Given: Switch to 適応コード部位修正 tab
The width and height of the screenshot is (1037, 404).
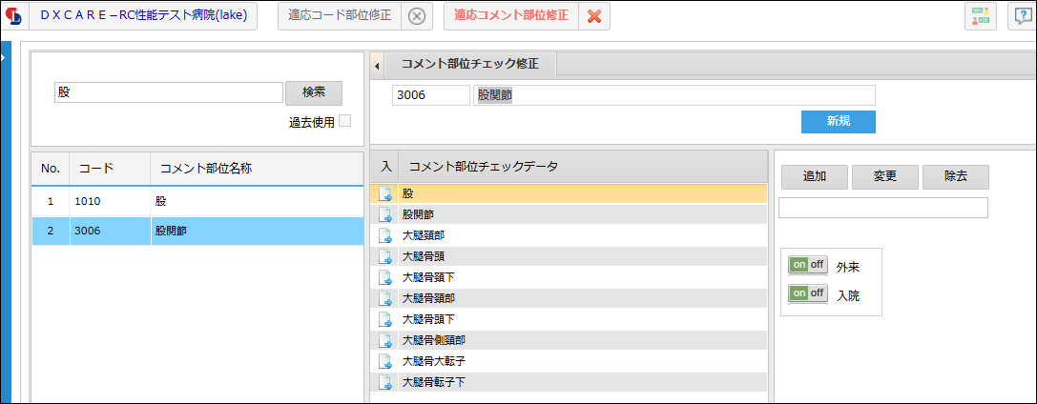Looking at the screenshot, I should (x=340, y=16).
